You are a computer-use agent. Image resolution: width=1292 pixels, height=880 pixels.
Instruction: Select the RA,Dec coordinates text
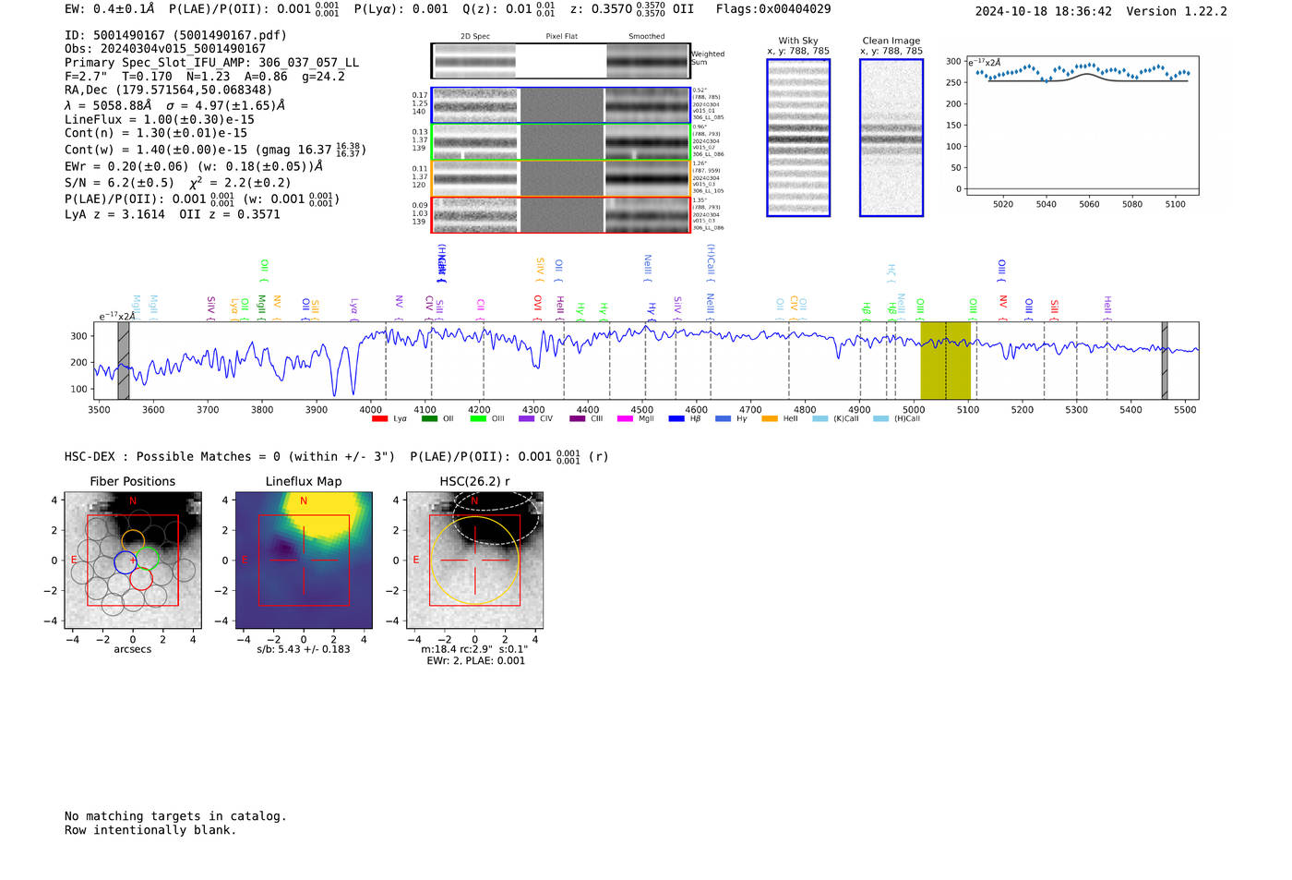pyautogui.click(x=169, y=90)
